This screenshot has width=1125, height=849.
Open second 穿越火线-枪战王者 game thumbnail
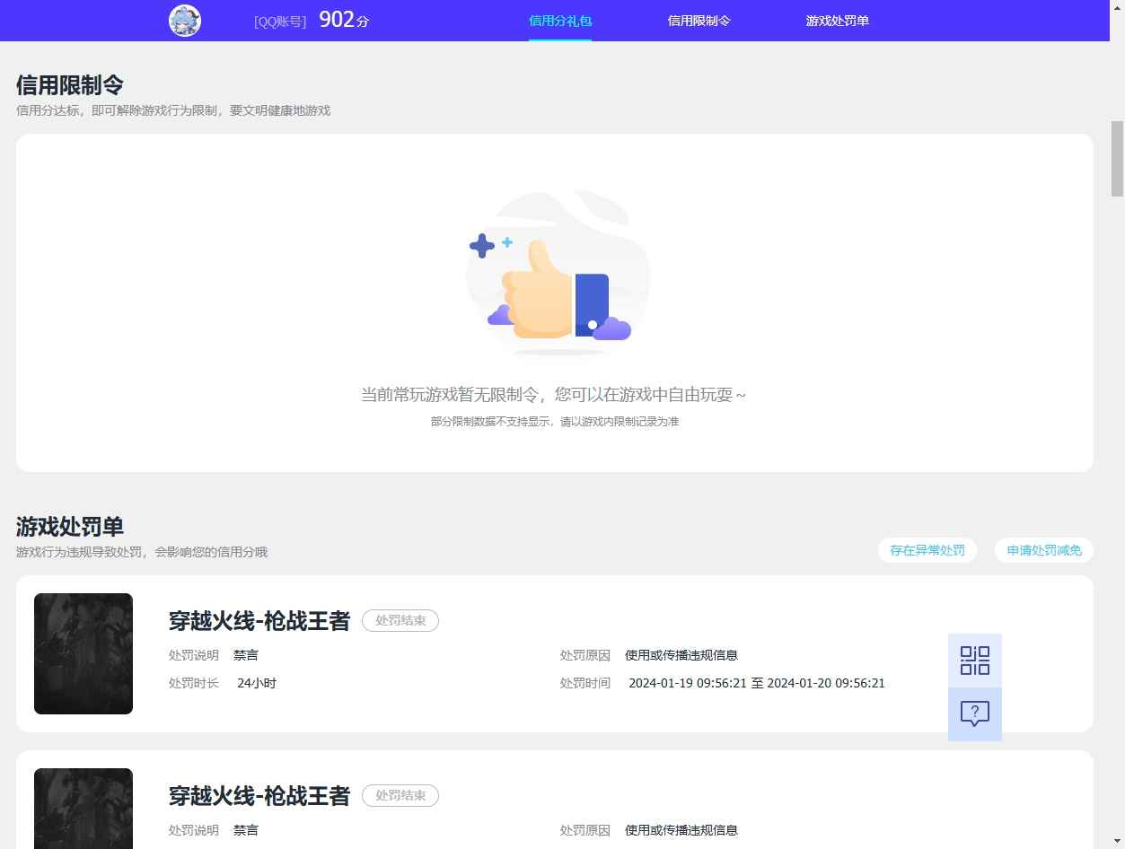coord(83,809)
